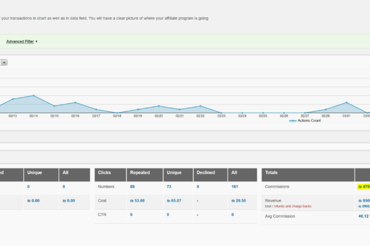The width and height of the screenshot is (370, 246).
Task: Click the Declined column header
Action: [207, 173]
